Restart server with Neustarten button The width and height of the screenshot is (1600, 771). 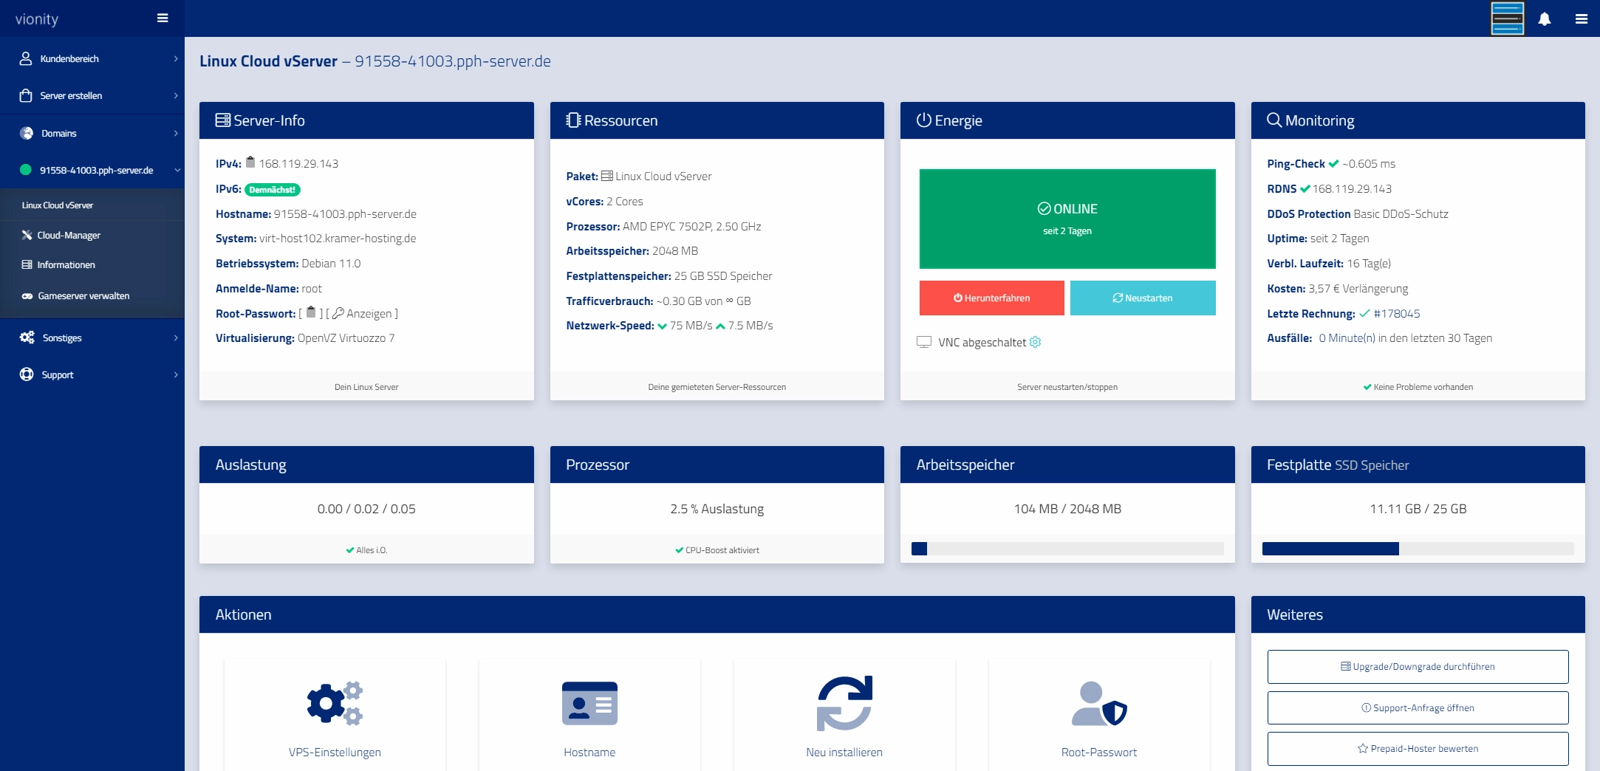click(x=1143, y=298)
